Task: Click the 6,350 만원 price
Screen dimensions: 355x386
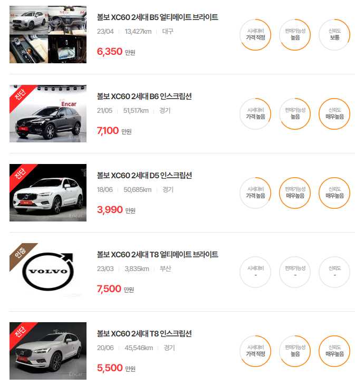Action: click(x=116, y=52)
